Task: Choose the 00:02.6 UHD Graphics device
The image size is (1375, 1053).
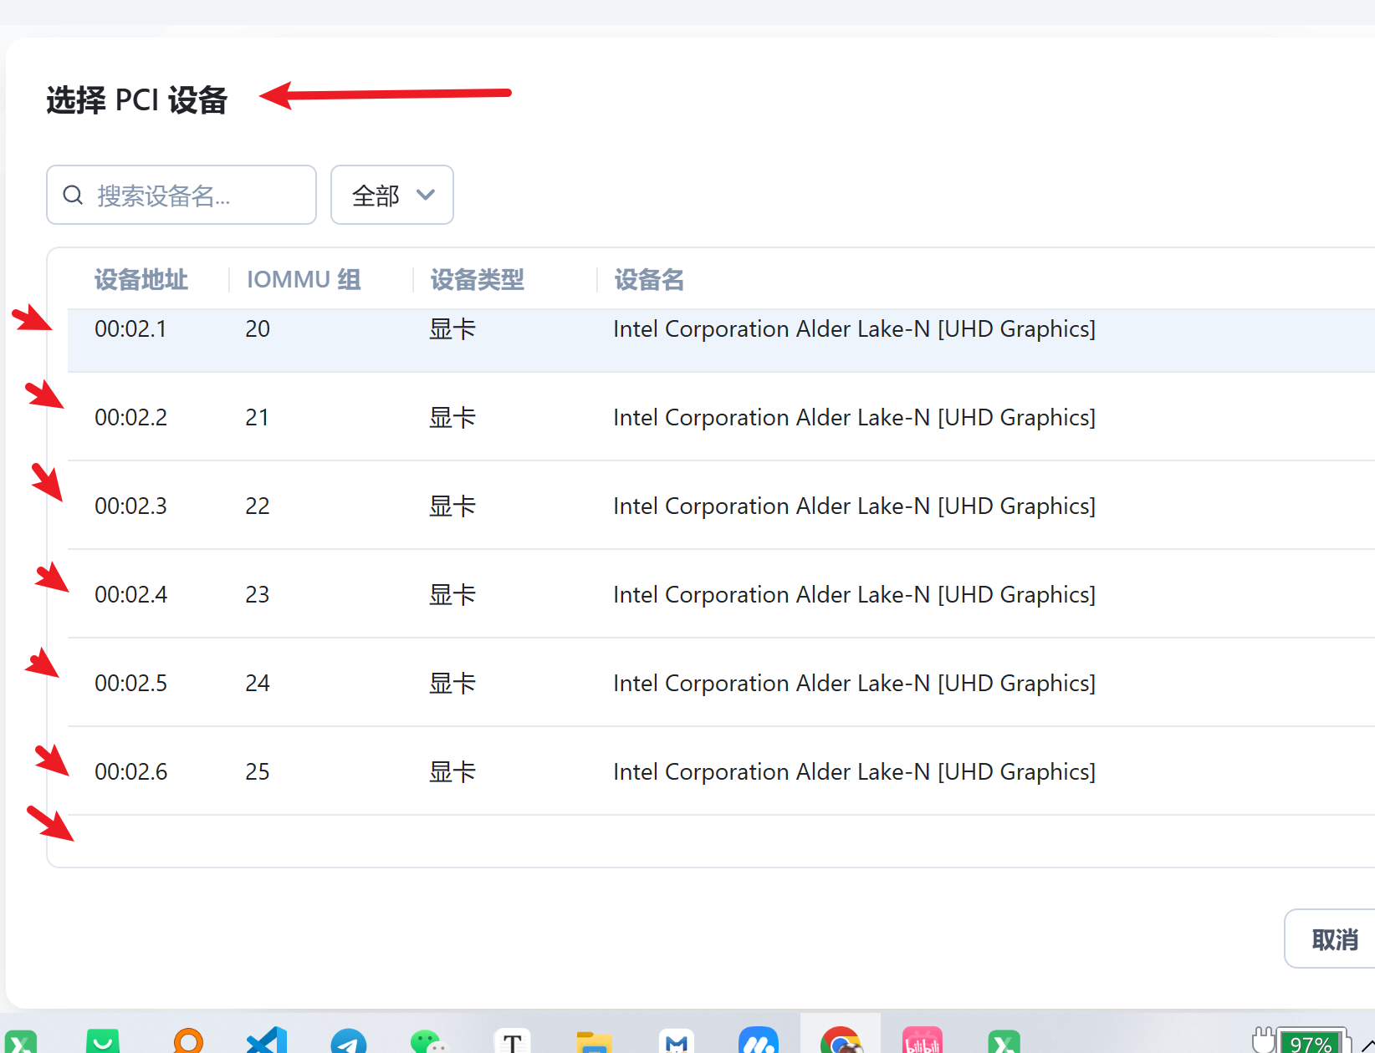Action: click(853, 771)
